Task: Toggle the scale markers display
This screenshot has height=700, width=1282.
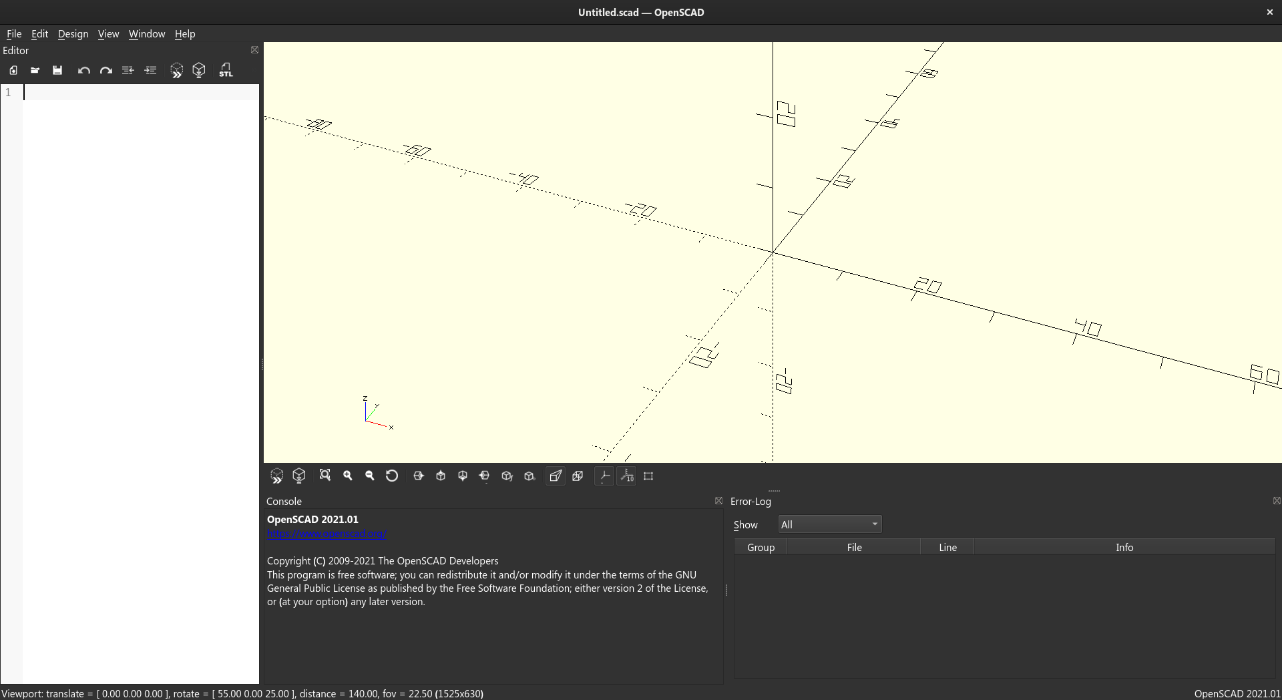Action: [626, 476]
